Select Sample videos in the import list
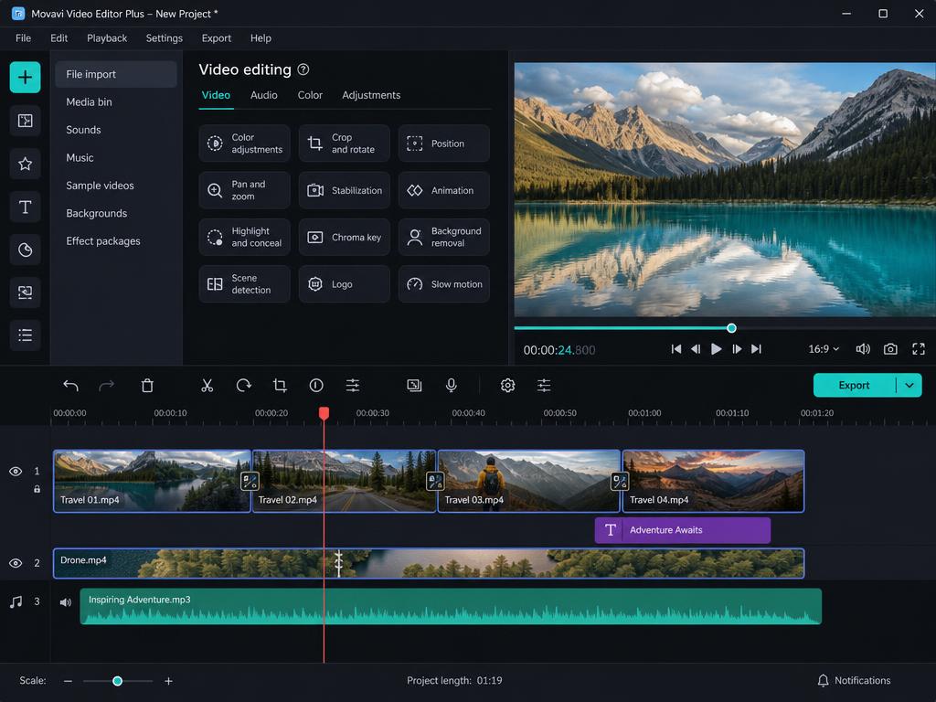 (100, 186)
